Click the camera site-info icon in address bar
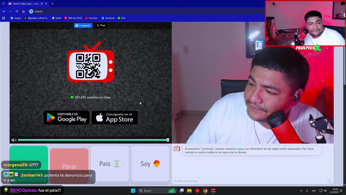This screenshot has width=346, height=195. tap(31, 11)
